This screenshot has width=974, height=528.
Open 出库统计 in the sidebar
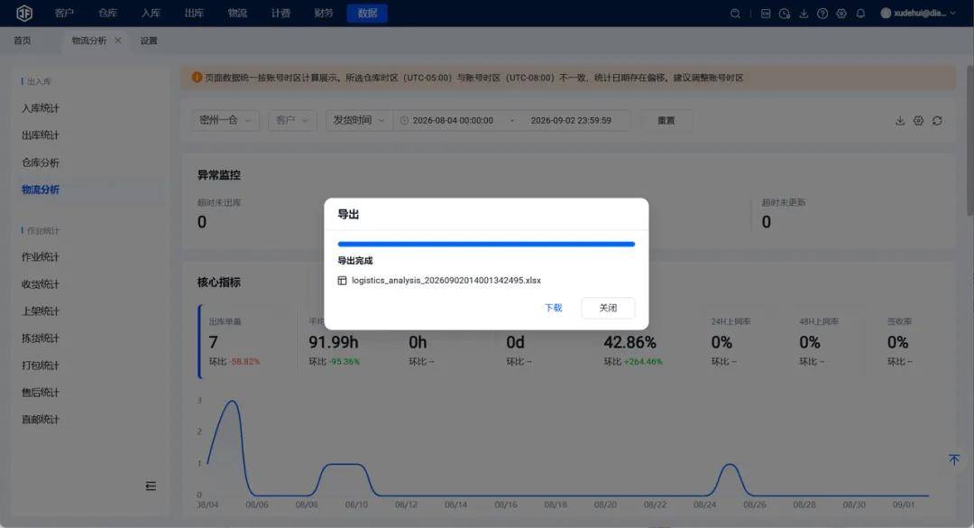(x=41, y=135)
